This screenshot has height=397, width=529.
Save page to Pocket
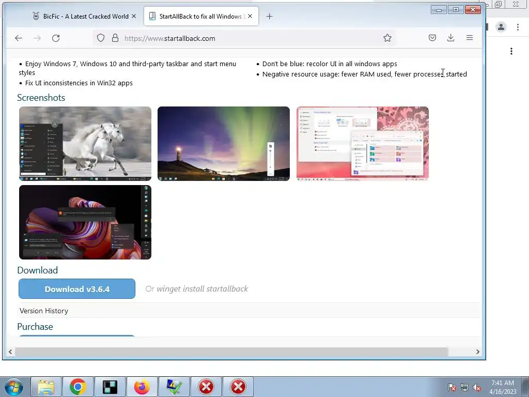tap(432, 38)
